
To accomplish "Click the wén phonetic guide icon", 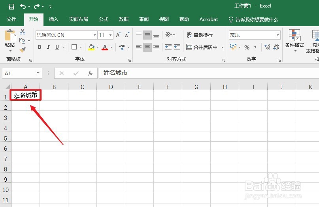I will point(122,47).
